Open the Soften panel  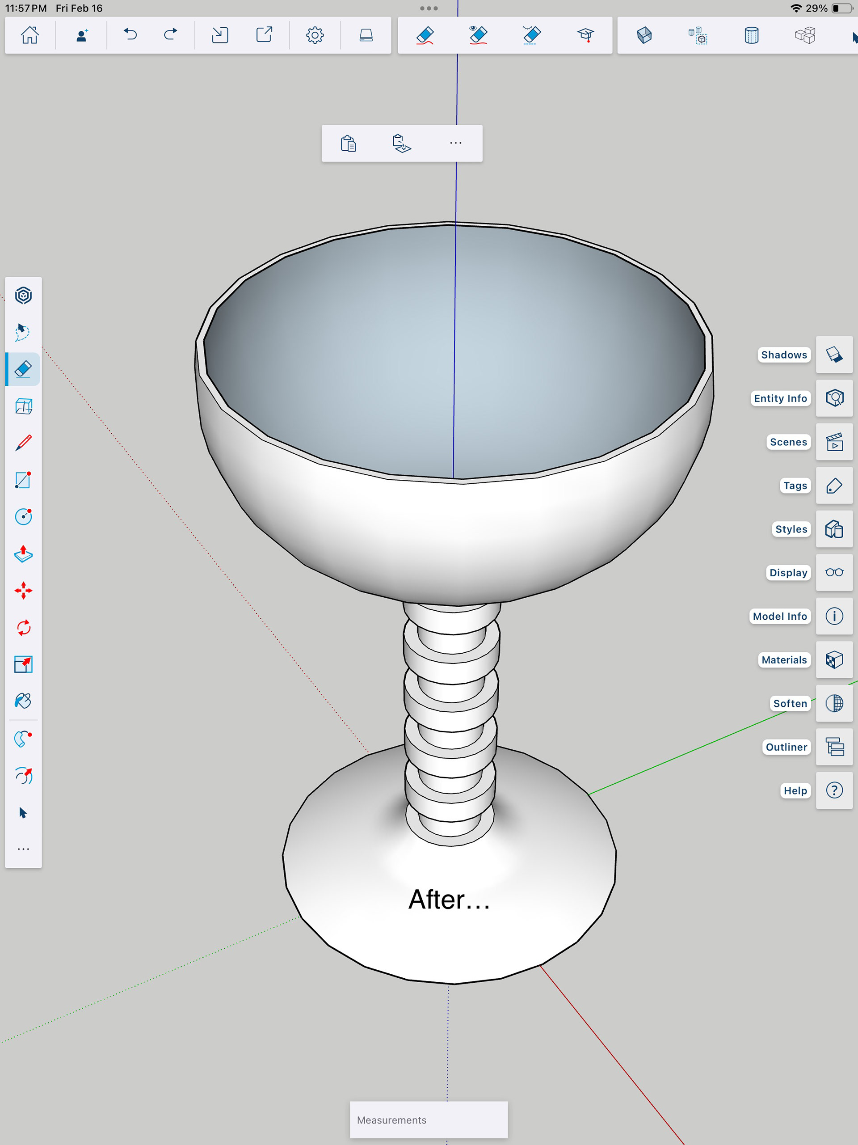[x=834, y=703]
